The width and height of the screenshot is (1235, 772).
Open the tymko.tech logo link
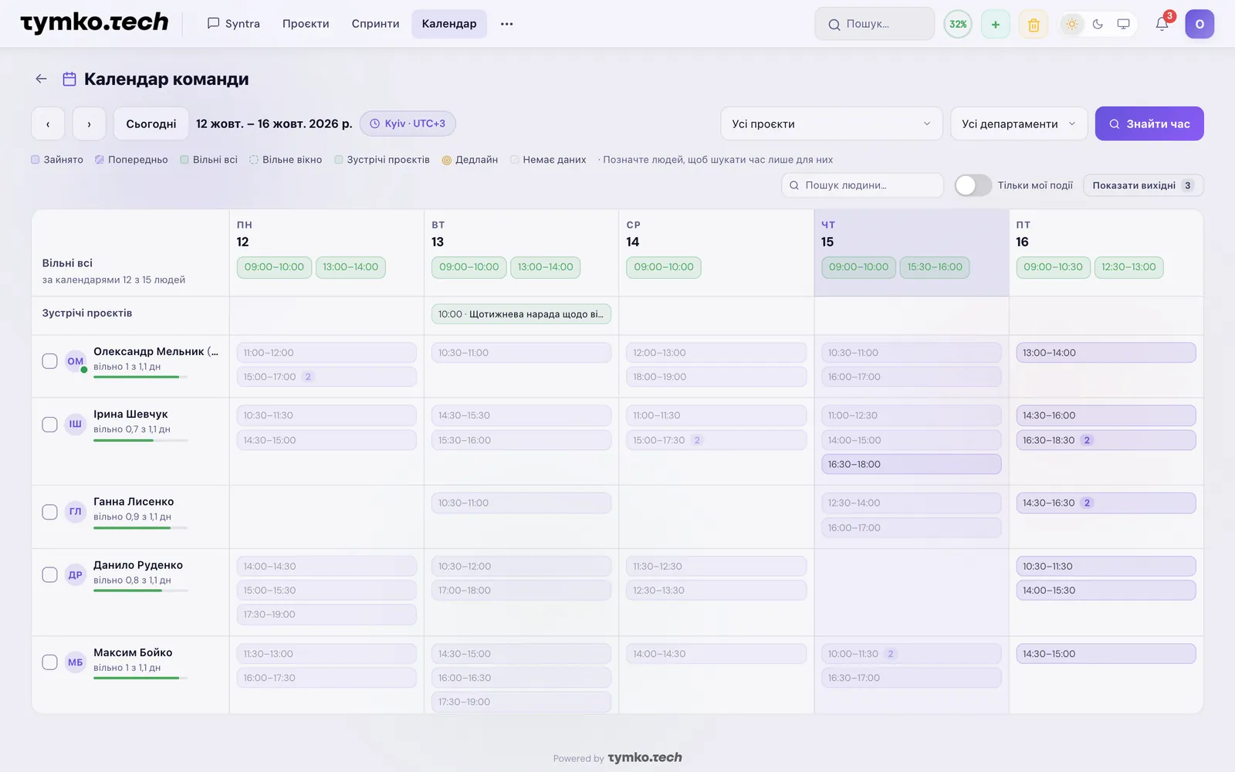click(x=94, y=23)
